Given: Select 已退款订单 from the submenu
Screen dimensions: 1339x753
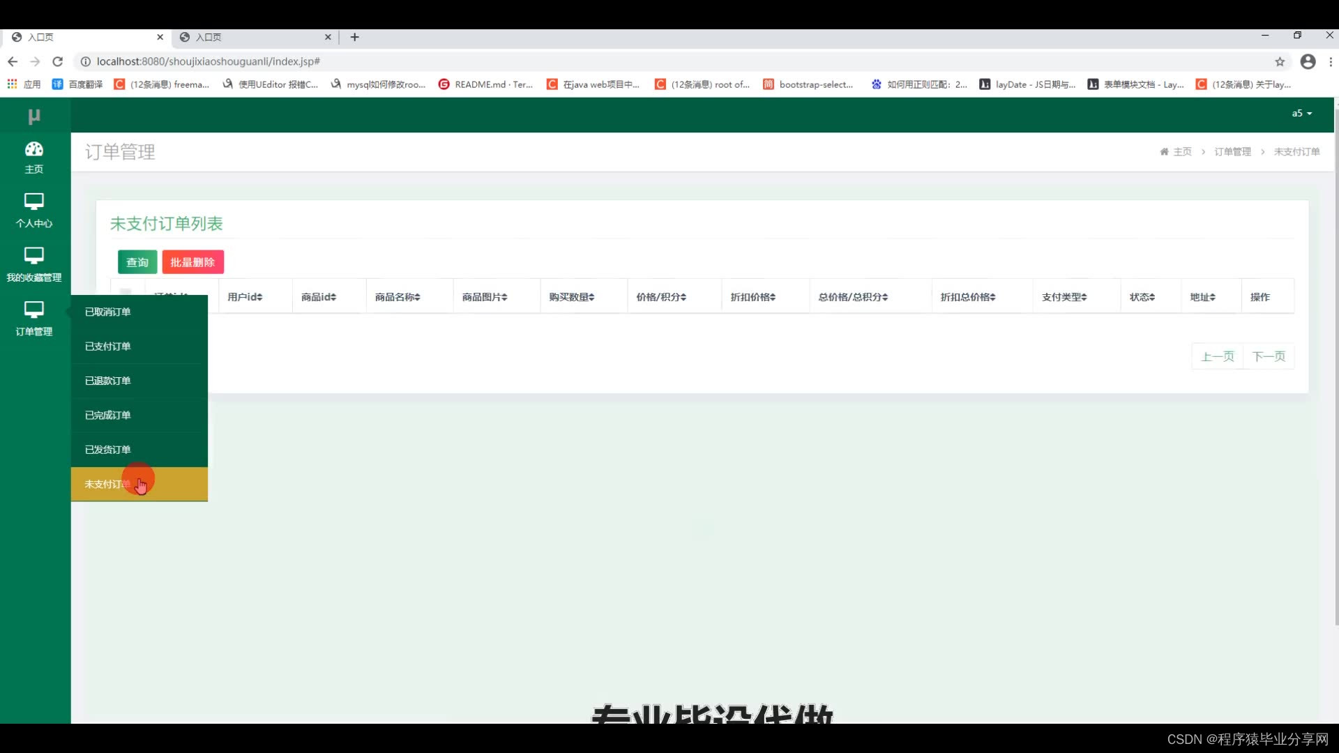Looking at the screenshot, I should tap(108, 381).
